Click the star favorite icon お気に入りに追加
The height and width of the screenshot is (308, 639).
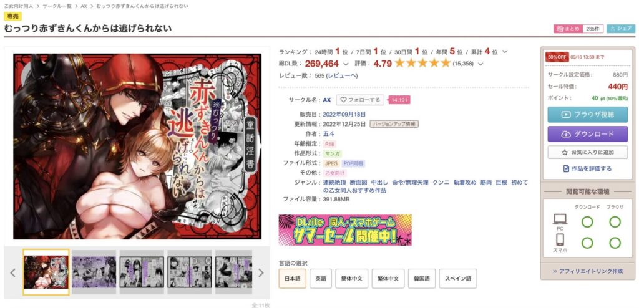tap(564, 152)
